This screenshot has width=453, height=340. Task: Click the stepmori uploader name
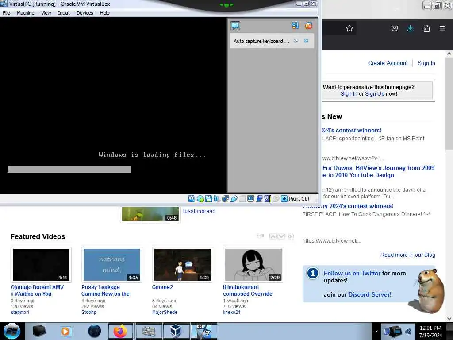(x=19, y=312)
